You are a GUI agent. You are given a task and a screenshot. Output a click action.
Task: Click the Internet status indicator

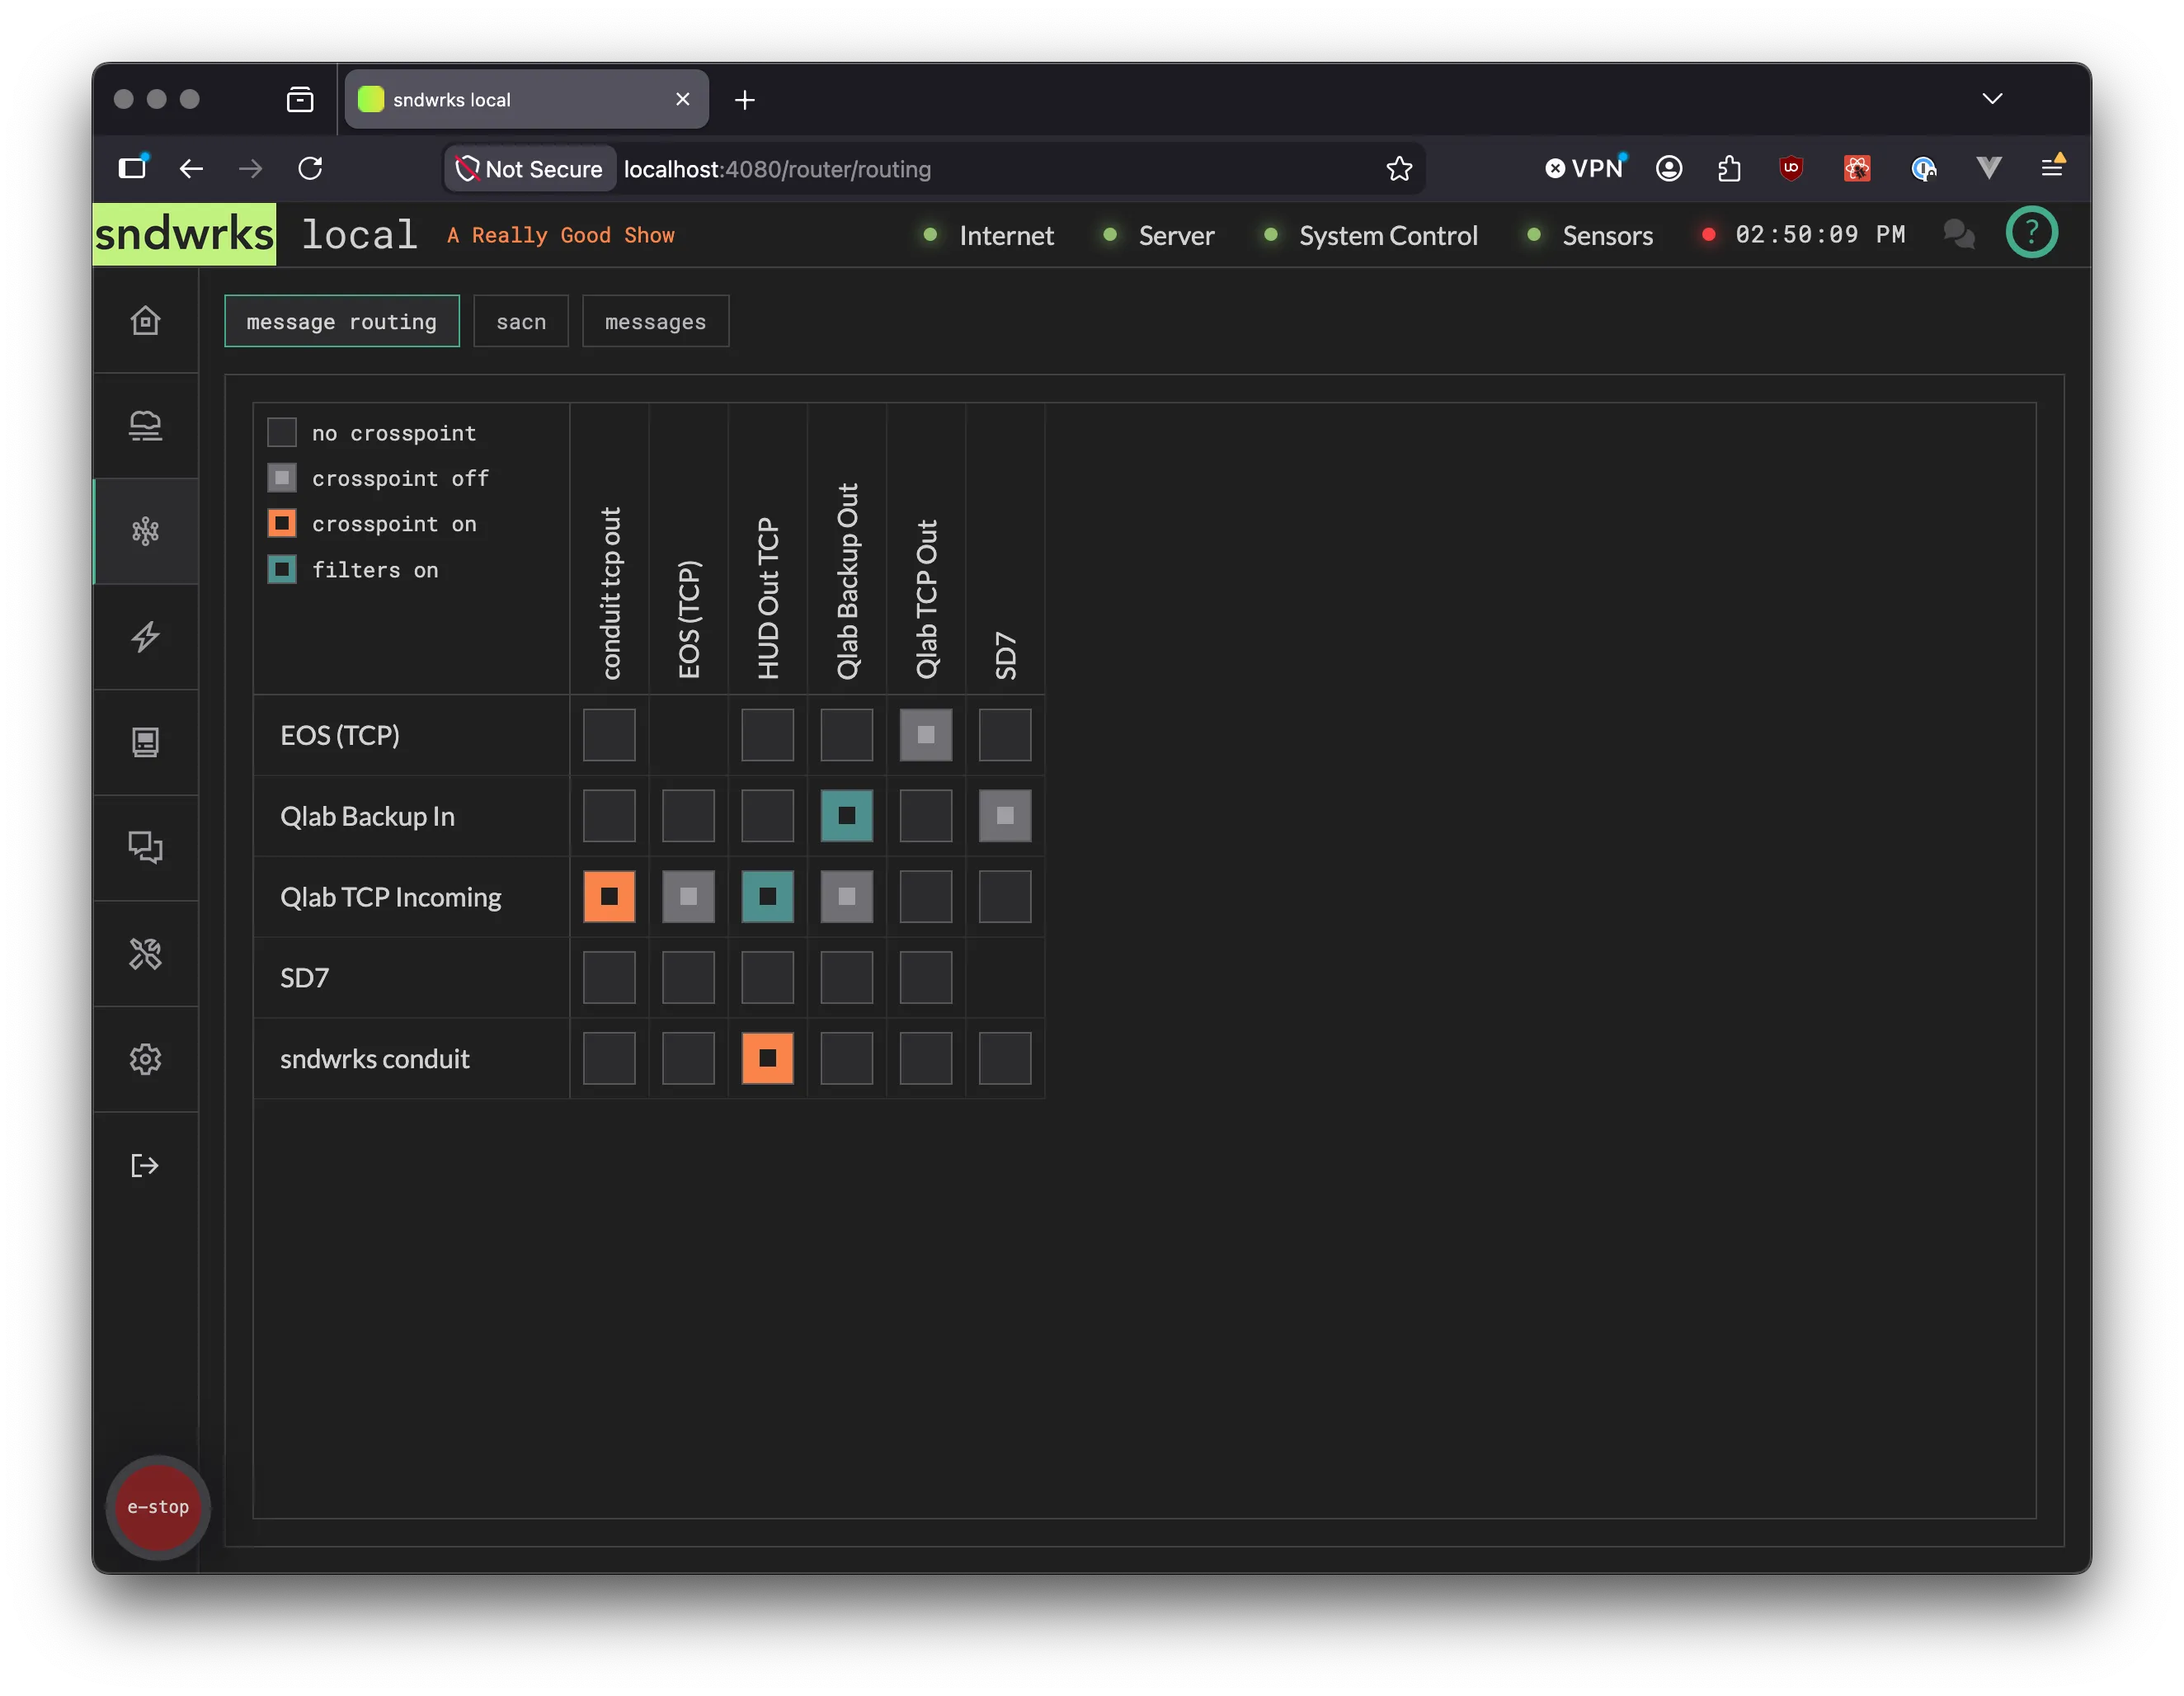point(988,235)
